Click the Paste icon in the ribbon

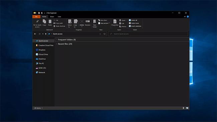point(50,21)
